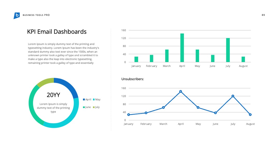Click the March label under the line chart
This screenshot has height=157, width=280.
pyautogui.click(x=163, y=124)
